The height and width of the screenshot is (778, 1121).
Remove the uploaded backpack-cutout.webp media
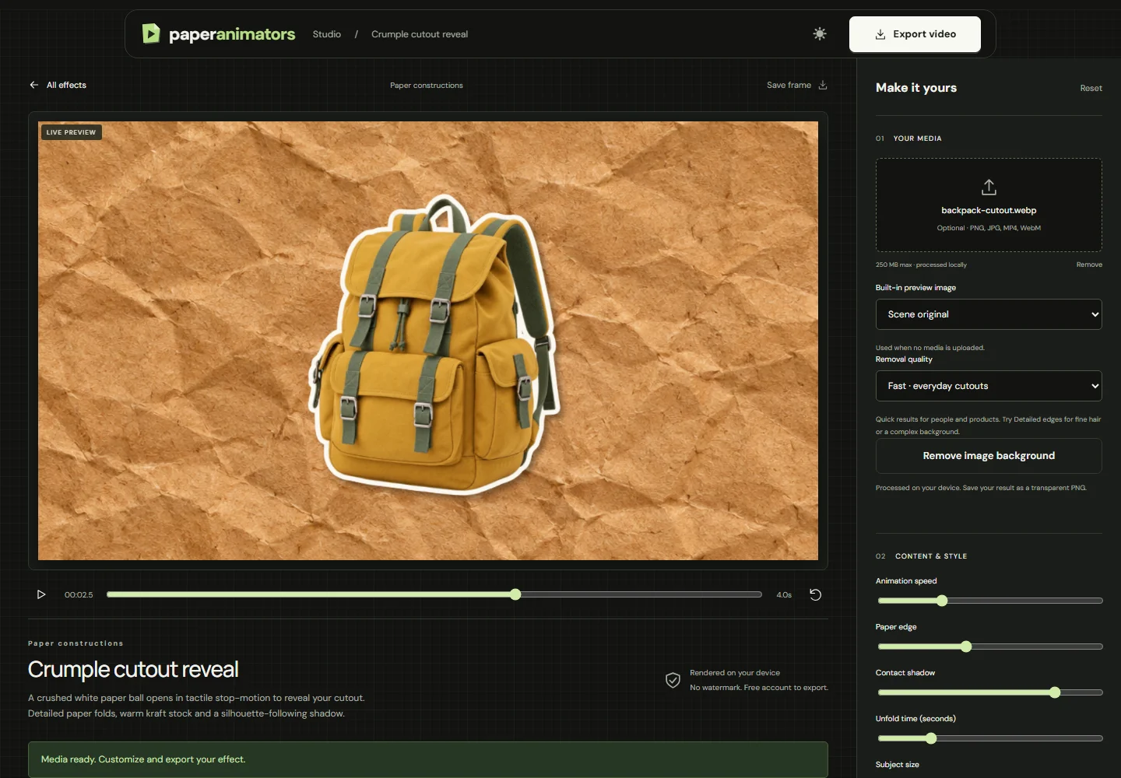coord(1089,265)
